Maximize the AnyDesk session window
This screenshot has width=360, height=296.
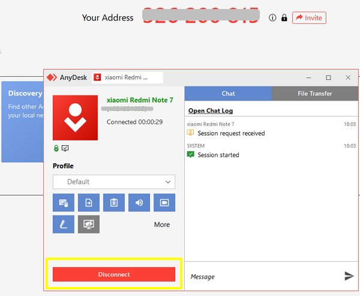tap(328, 77)
